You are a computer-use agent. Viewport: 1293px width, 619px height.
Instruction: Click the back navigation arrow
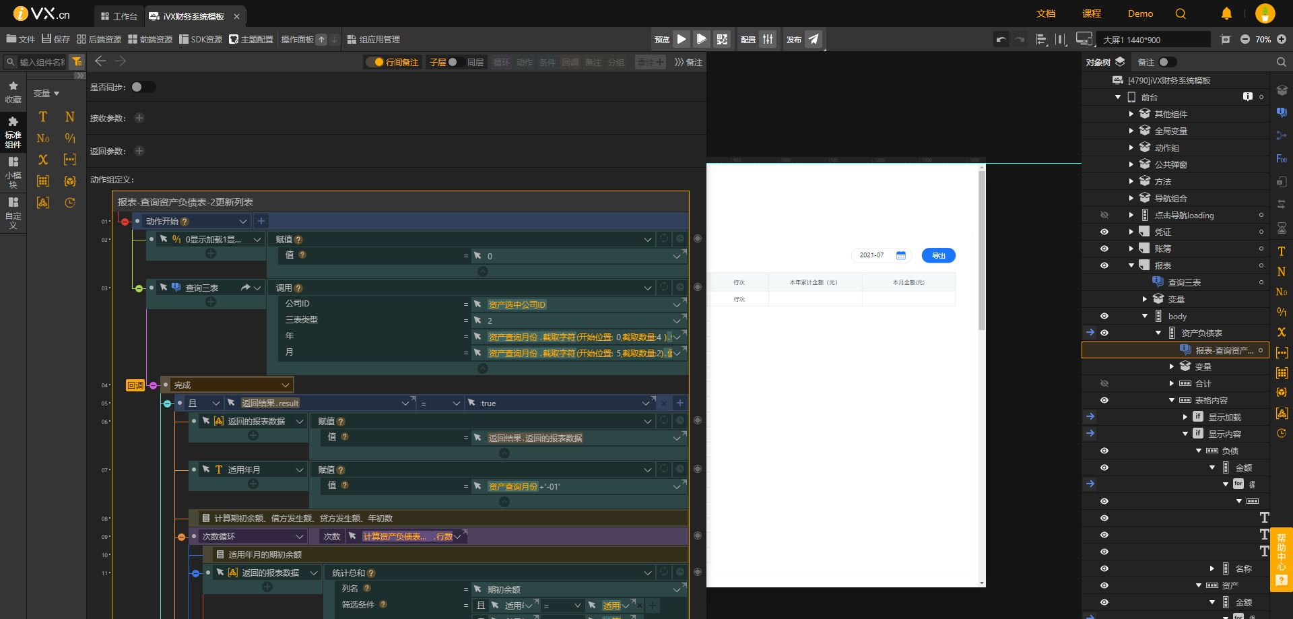[x=100, y=61]
